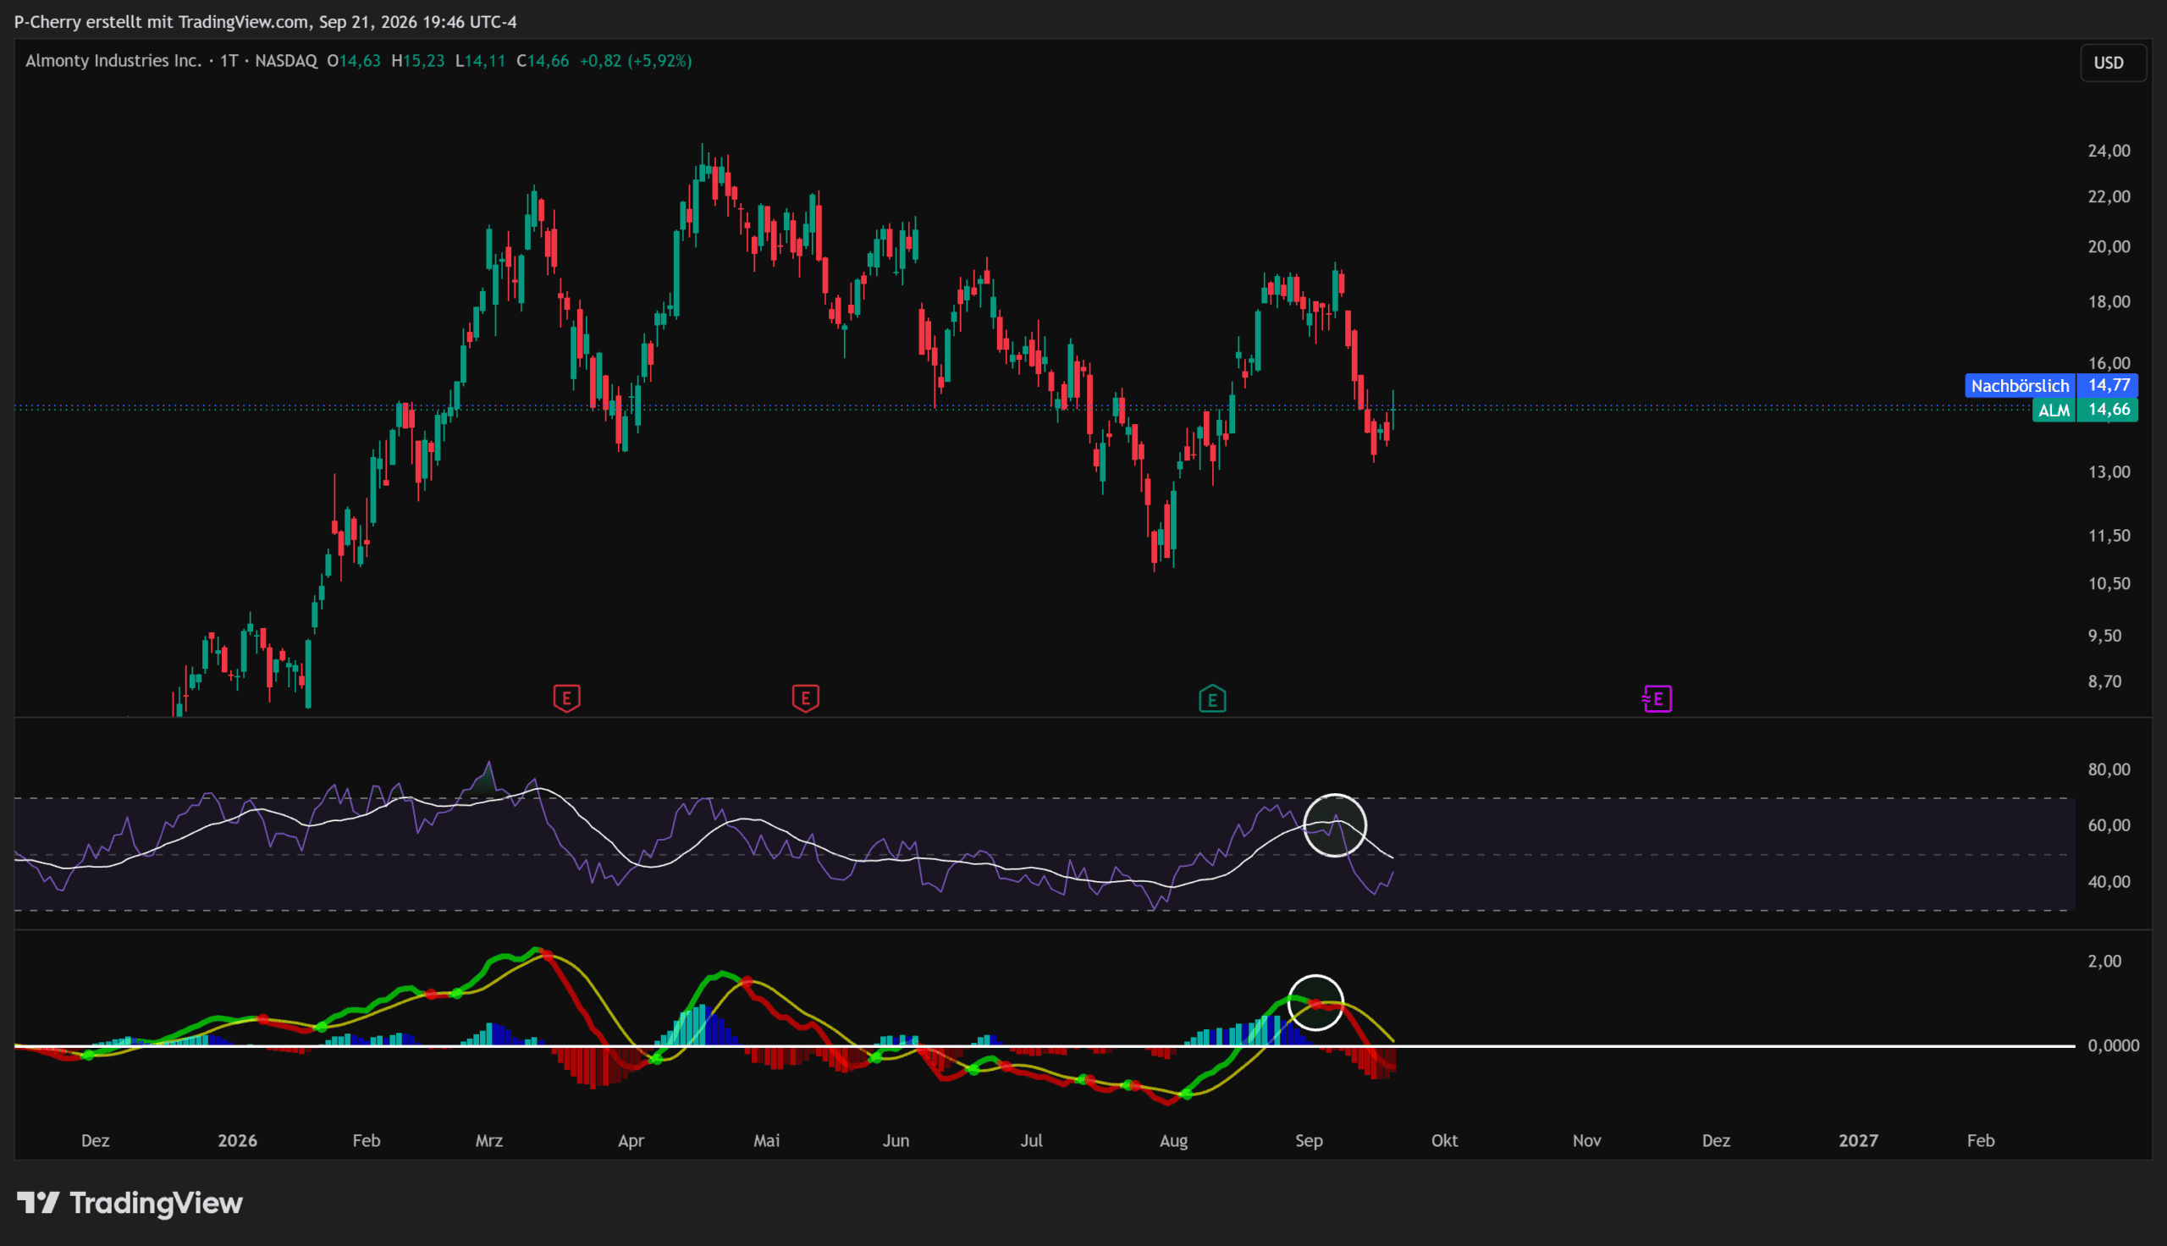2167x1246 pixels.
Task: Click the 80,00 RSI scale label
Action: [x=2109, y=769]
